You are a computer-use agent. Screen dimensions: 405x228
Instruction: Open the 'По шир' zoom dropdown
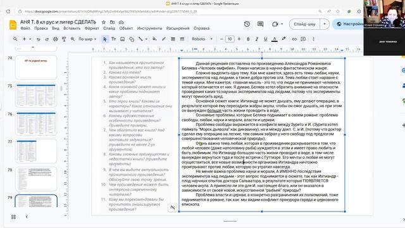87,39
